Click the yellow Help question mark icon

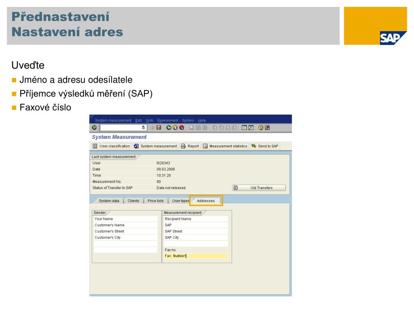(x=261, y=128)
